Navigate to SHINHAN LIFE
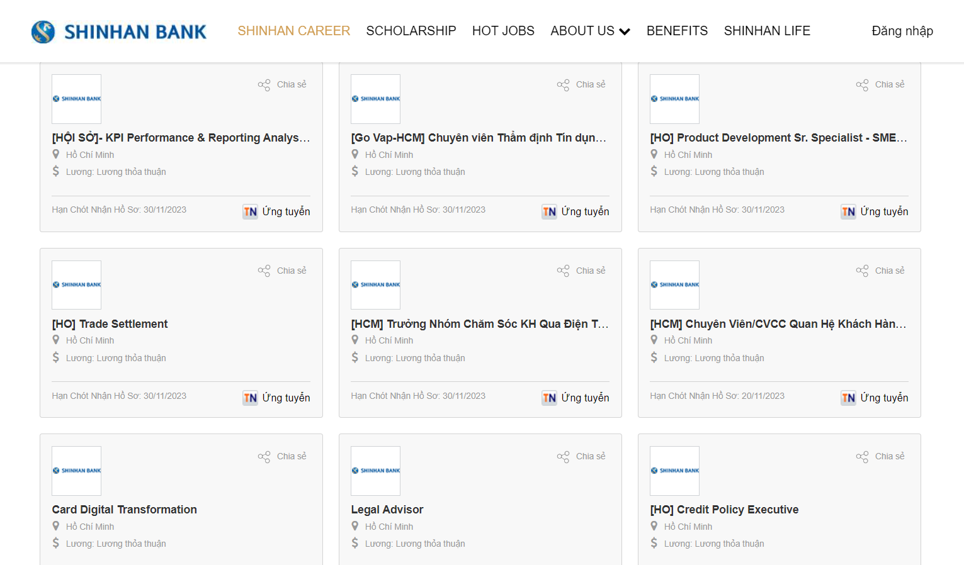The height and width of the screenshot is (565, 964). (x=767, y=31)
